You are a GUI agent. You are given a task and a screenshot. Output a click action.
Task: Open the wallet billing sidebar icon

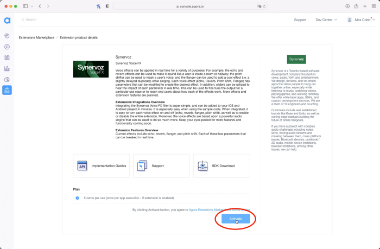tap(7, 79)
